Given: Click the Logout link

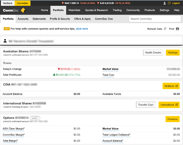Looking at the screenshot, I should pos(176,3).
